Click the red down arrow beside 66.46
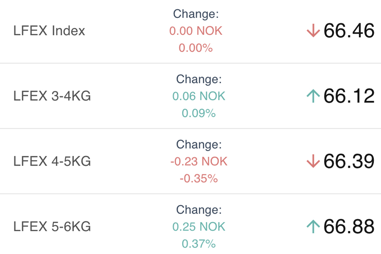Screen dimensions: 381x254 click(313, 30)
